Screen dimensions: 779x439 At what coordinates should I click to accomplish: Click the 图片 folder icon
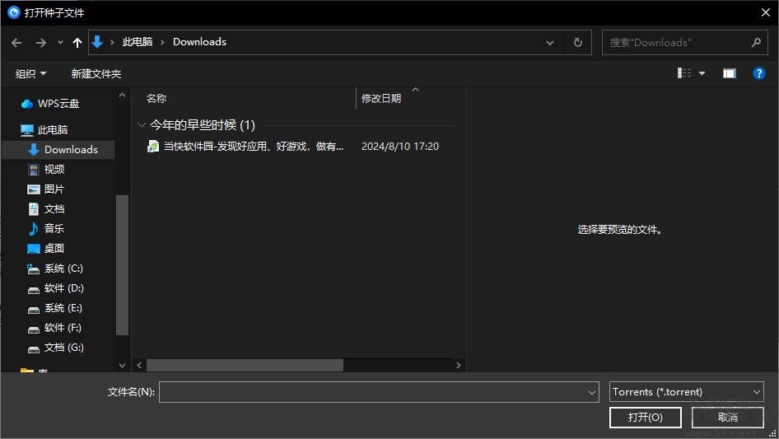(33, 189)
